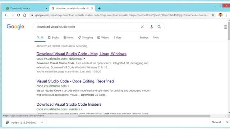The width and height of the screenshot is (230, 129).
Task: Open the Chrome profile avatar
Action: (220, 15)
